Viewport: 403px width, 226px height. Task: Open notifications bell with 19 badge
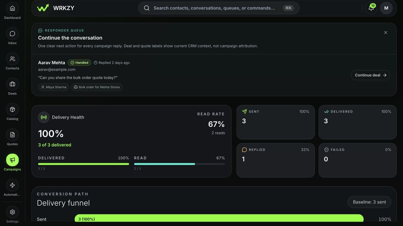click(x=371, y=8)
